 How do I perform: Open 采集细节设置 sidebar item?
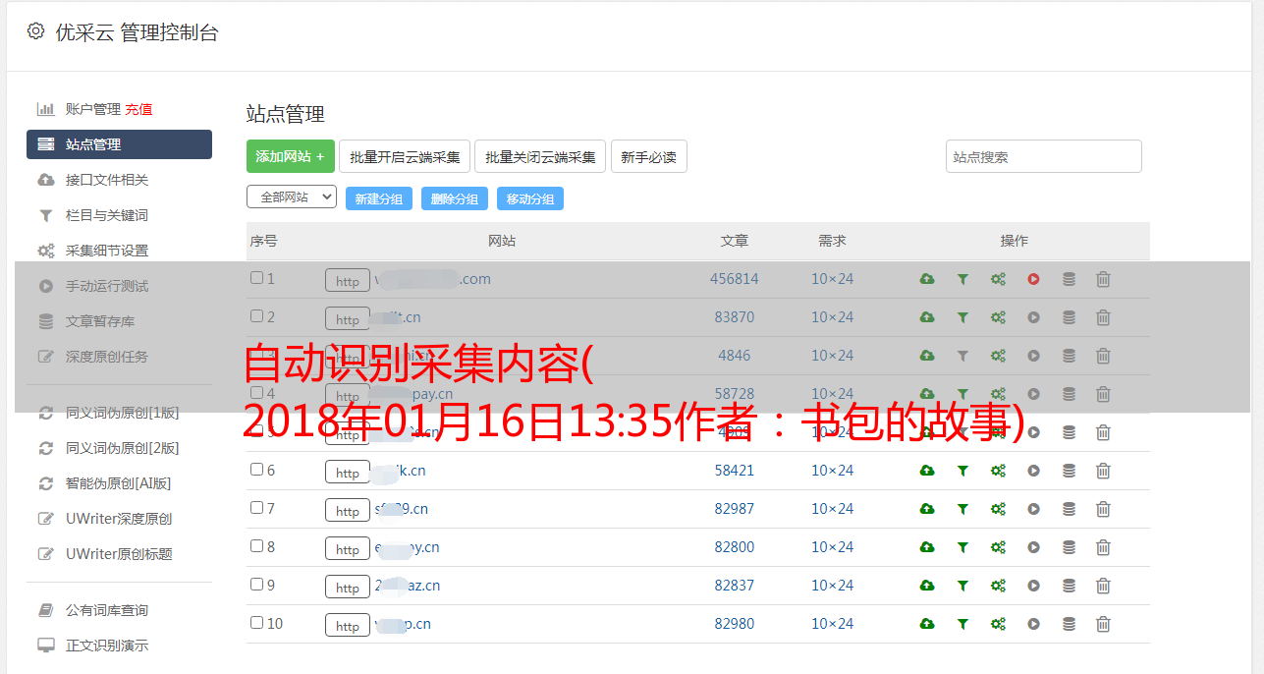point(107,251)
